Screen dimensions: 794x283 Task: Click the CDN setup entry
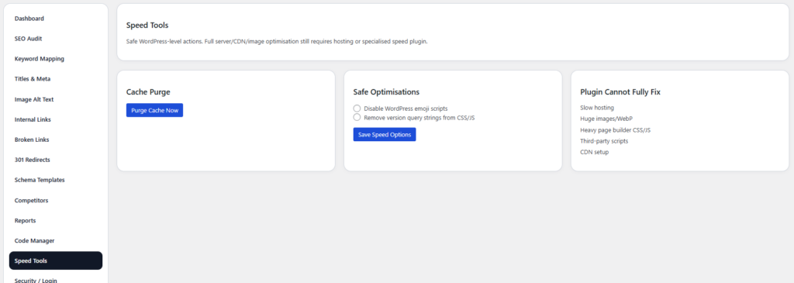(595, 152)
